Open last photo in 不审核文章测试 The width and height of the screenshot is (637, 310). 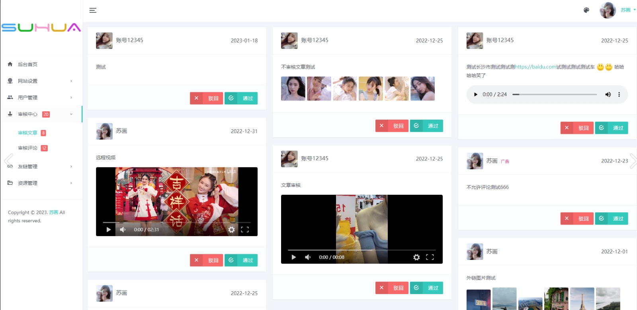point(422,89)
